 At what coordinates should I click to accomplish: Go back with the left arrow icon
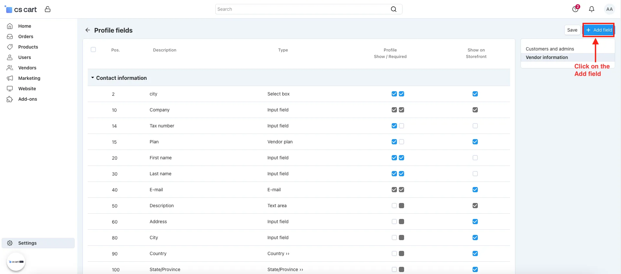87,30
